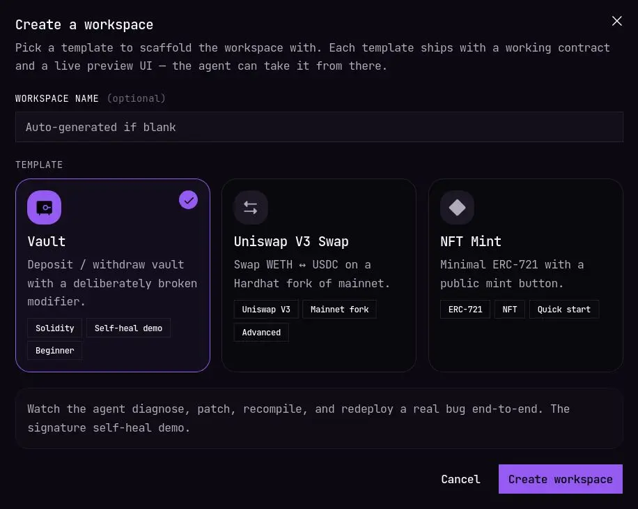638x509 pixels.
Task: Cancel workspace creation
Action: 460,479
